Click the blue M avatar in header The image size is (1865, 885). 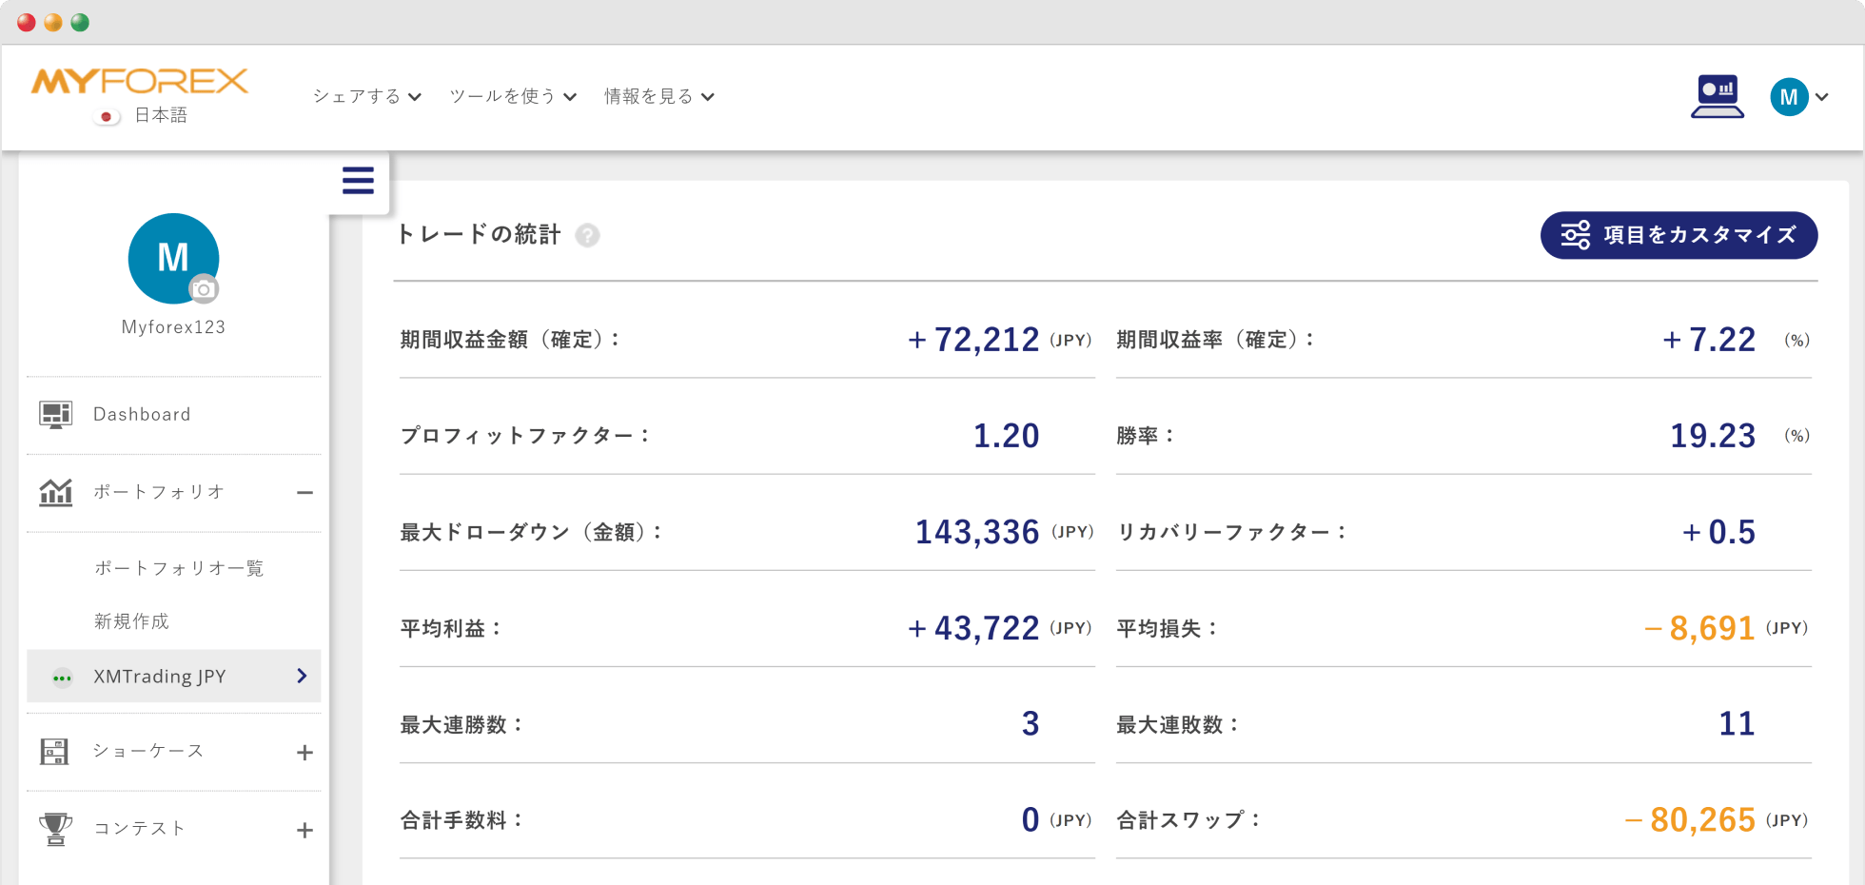(x=1789, y=97)
